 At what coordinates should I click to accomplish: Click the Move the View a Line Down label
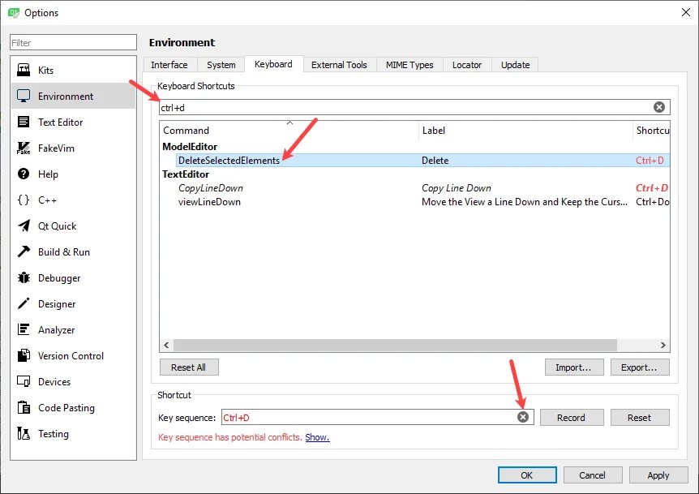pyautogui.click(x=524, y=201)
